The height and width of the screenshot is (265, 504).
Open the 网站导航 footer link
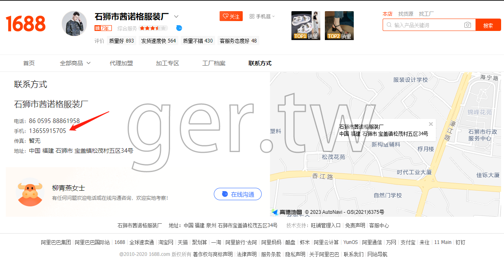pyautogui.click(x=377, y=254)
